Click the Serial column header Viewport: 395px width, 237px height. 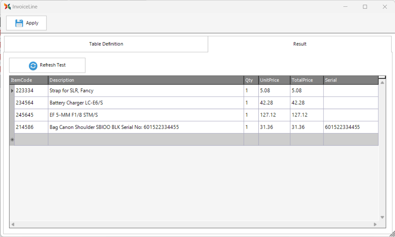tap(350, 80)
